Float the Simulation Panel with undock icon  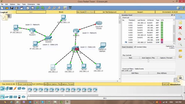pyautogui.click(x=172, y=15)
